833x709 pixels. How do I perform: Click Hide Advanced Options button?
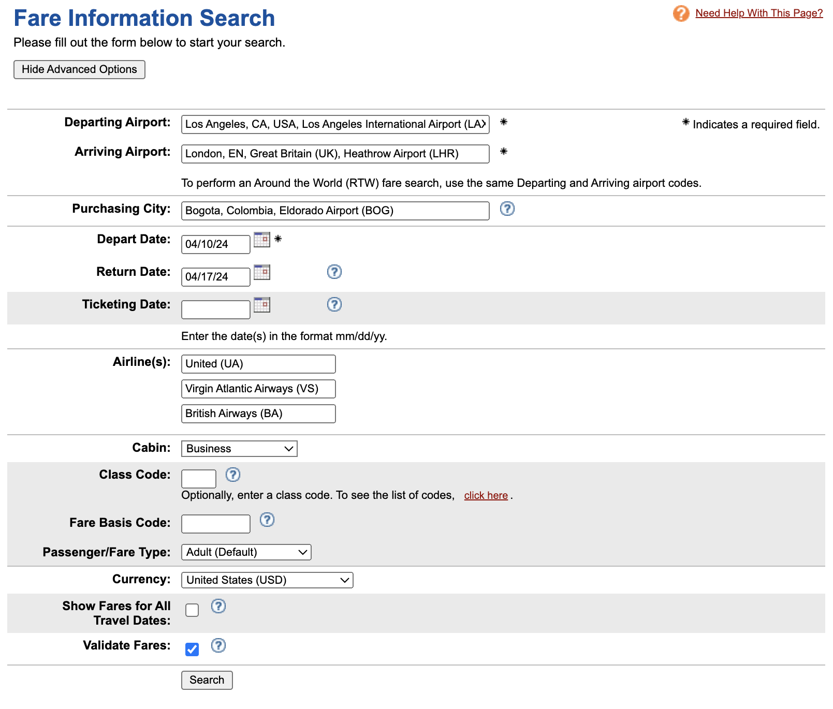[x=79, y=69]
